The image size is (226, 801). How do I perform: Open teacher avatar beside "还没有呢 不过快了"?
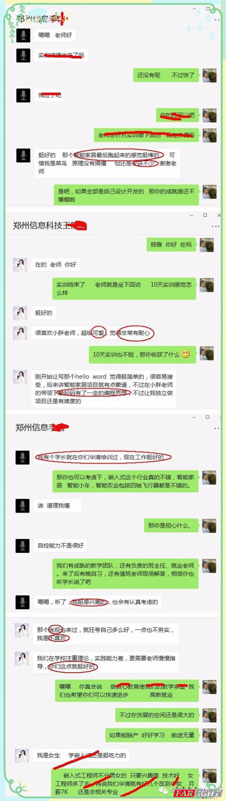tap(210, 75)
